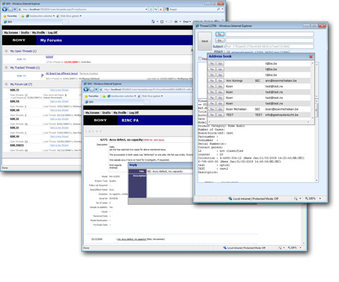This screenshot has width=339, height=282.
Task: Click the URL address bar in RINC PA window
Action: click(x=146, y=89)
